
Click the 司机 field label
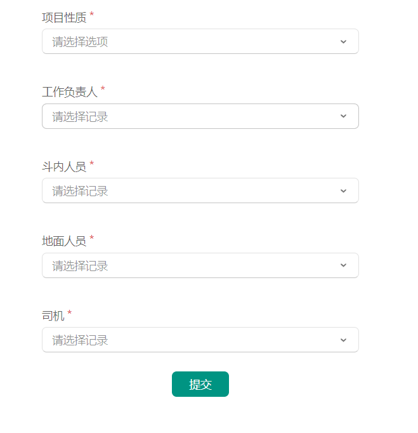(53, 316)
